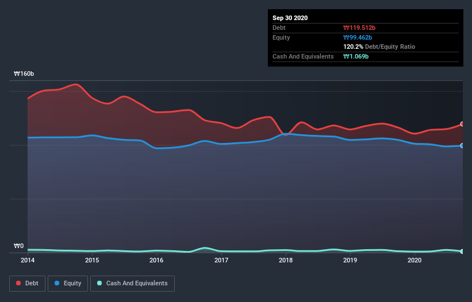
Task: Select the 2016 x-axis label
Action: [156, 260]
